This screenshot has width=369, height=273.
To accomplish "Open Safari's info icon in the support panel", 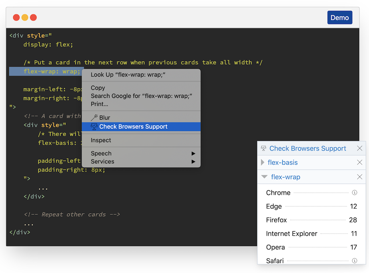I will click(x=354, y=261).
